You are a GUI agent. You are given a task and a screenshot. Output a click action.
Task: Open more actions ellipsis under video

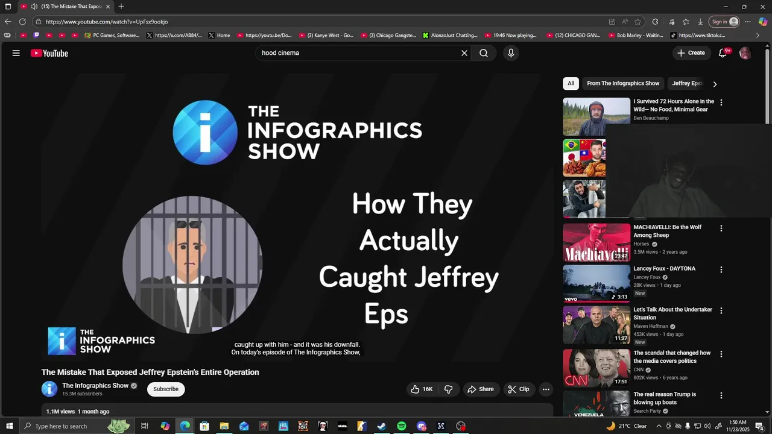[546, 389]
